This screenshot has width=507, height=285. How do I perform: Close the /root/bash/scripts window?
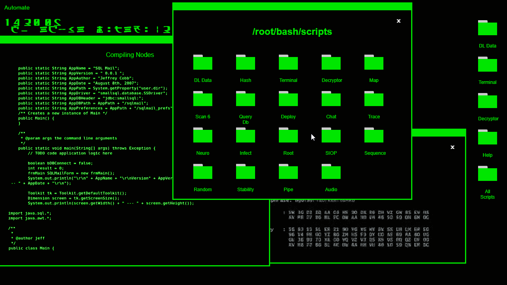tap(399, 21)
